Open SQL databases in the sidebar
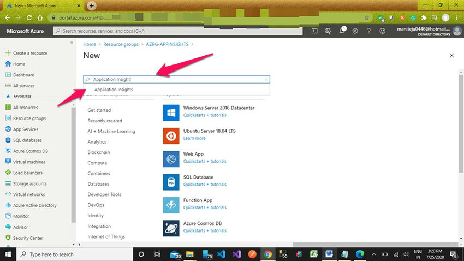The image size is (464, 261). (x=23, y=140)
